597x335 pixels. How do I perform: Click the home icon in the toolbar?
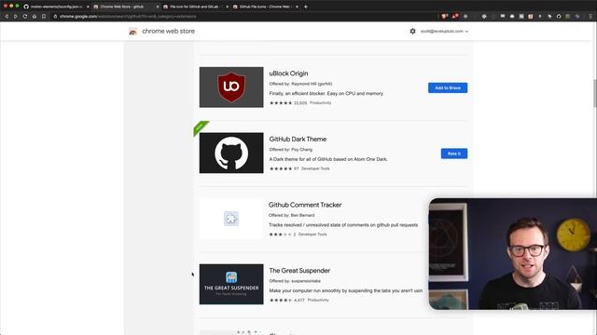coord(35,17)
